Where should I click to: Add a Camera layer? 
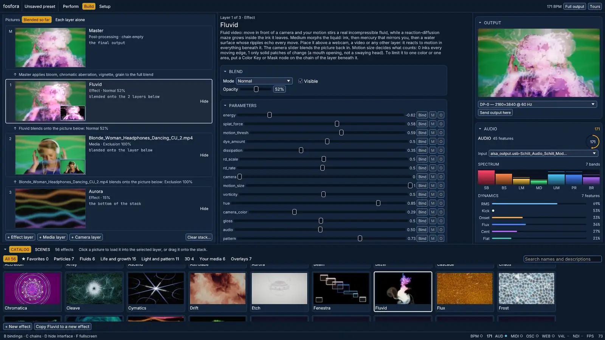click(x=86, y=237)
